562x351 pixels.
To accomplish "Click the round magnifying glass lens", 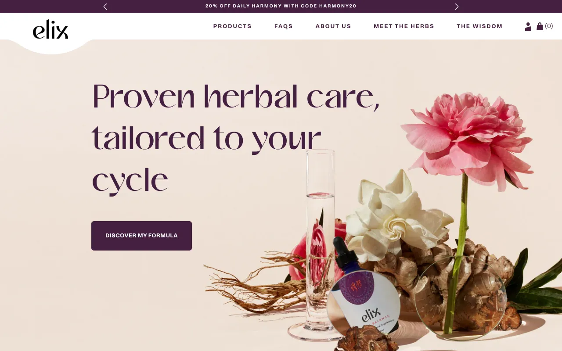I will (x=460, y=298).
